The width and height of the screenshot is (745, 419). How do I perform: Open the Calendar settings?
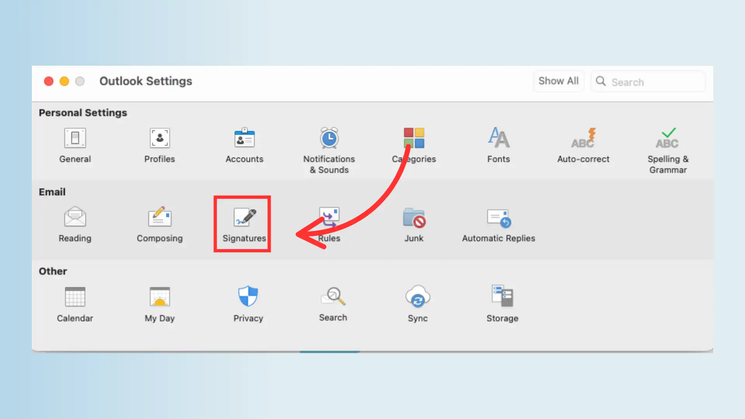(x=74, y=304)
